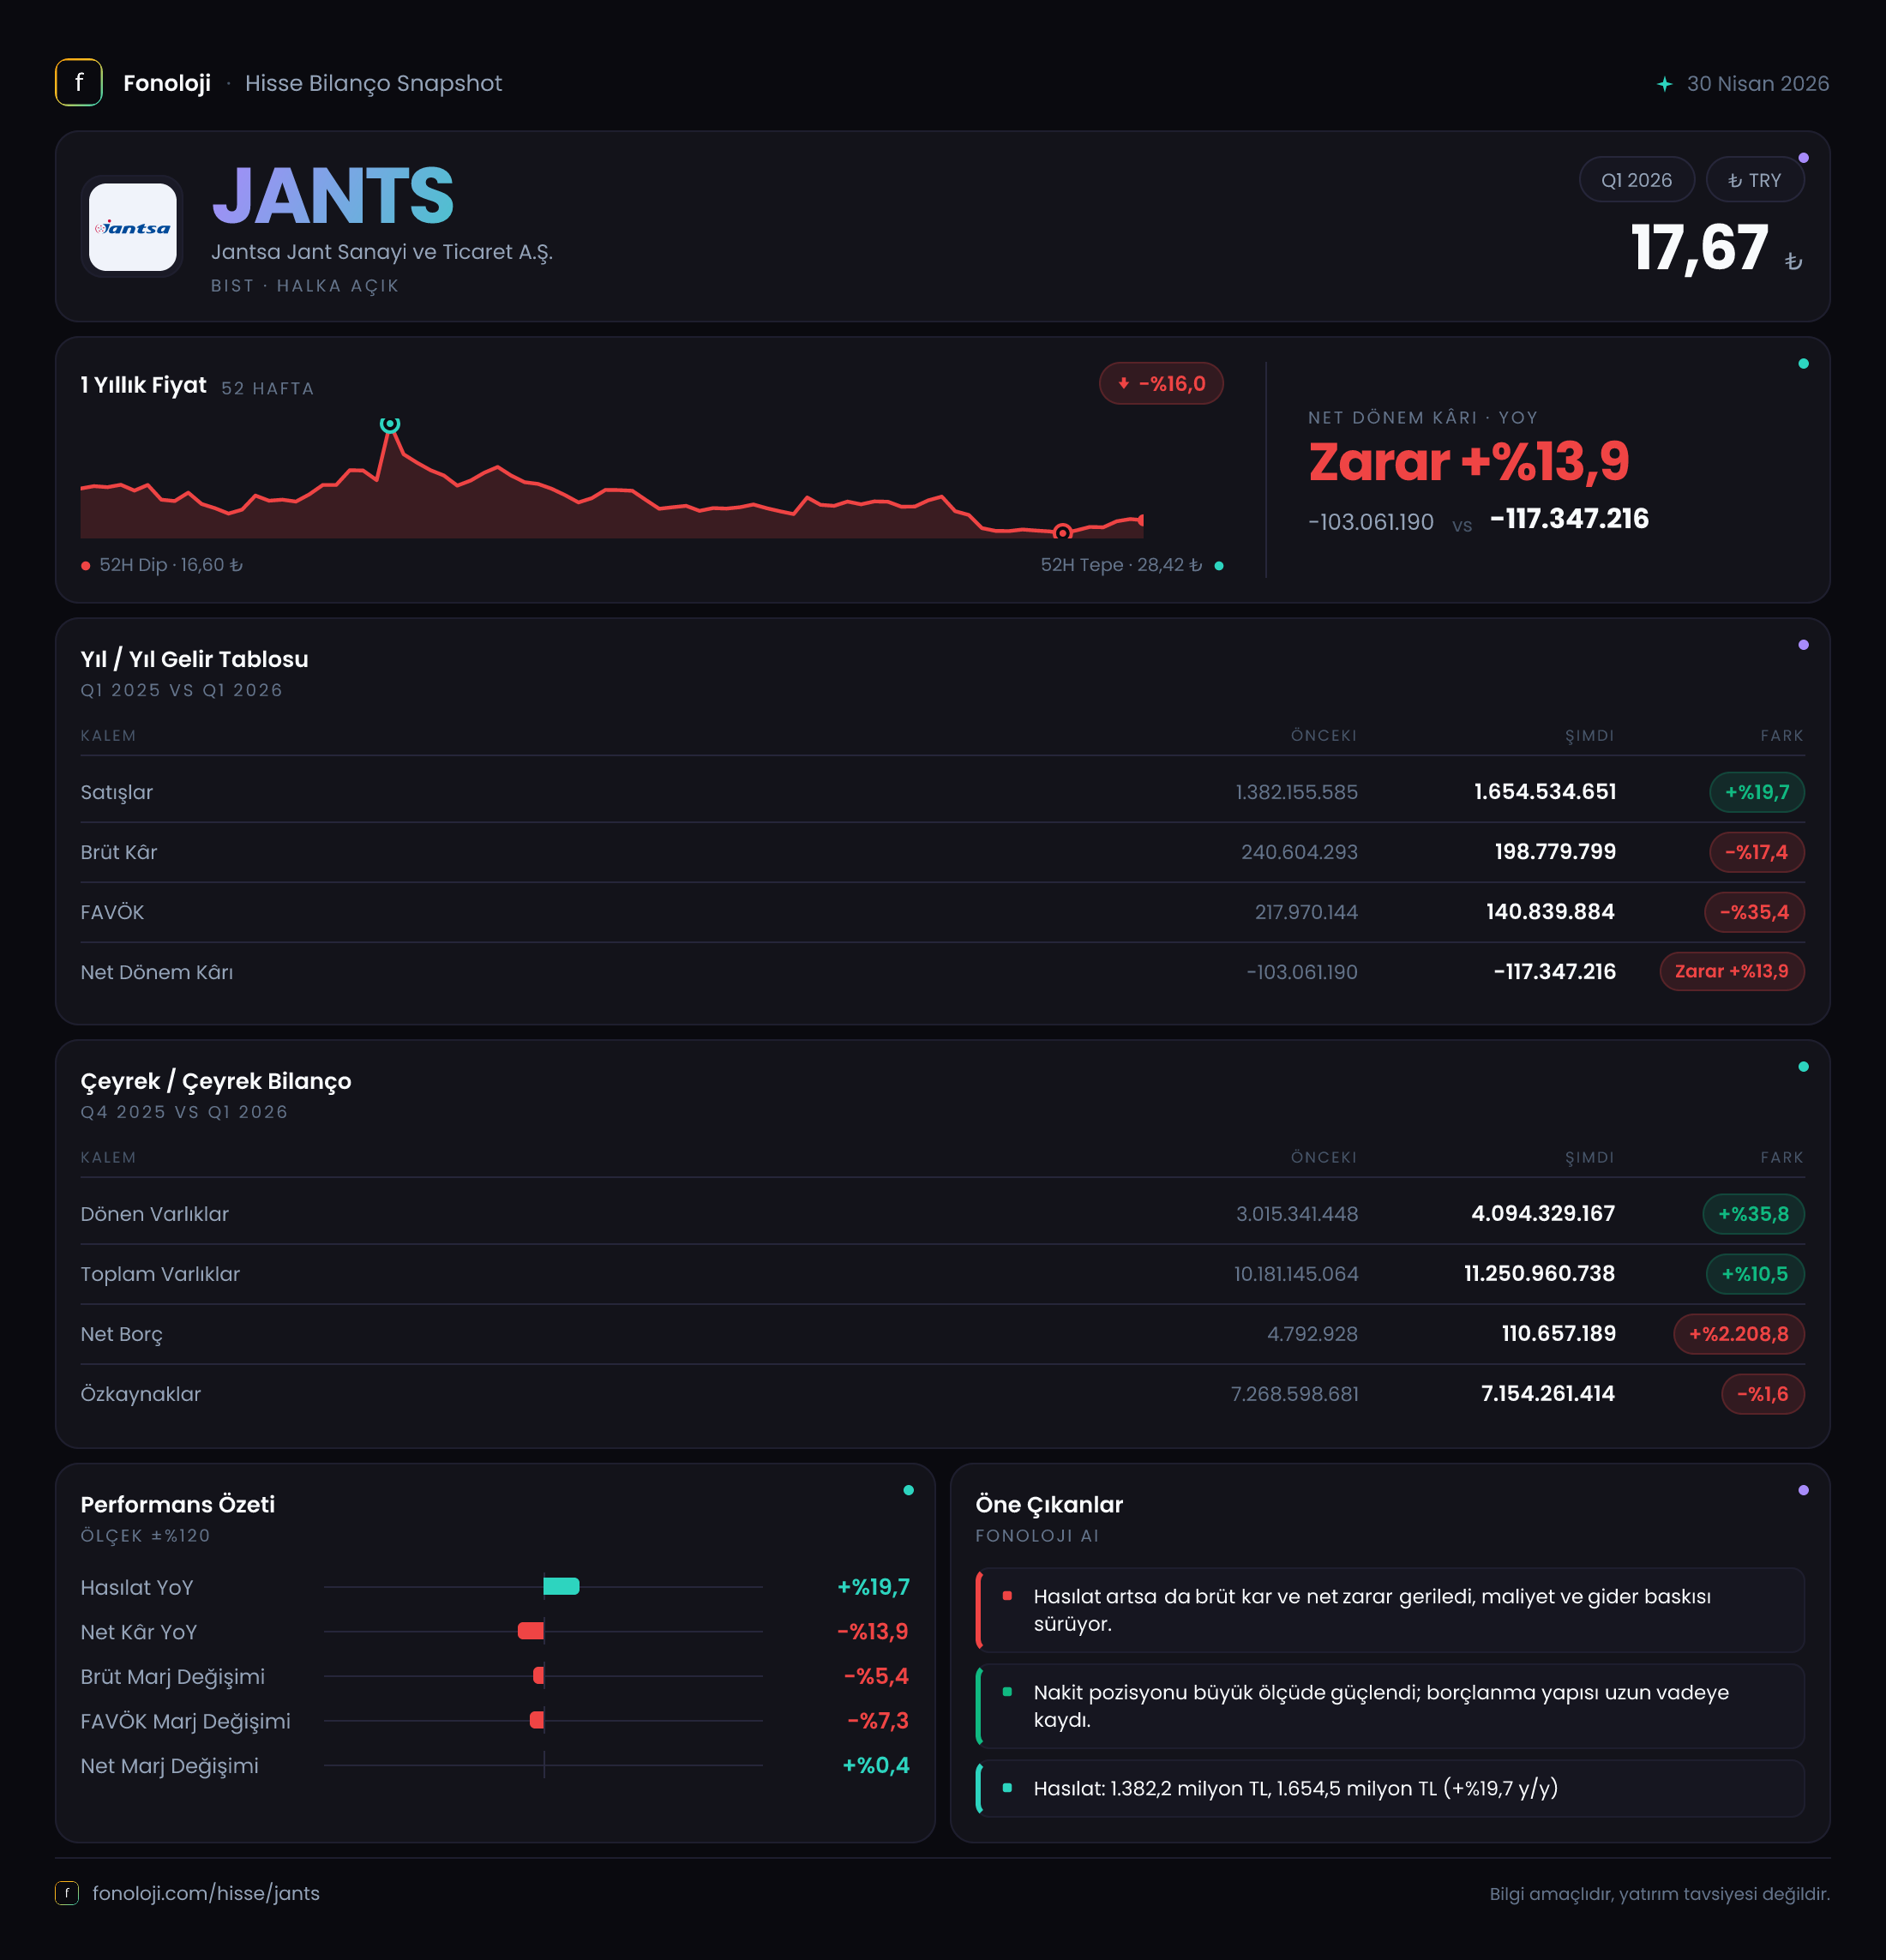
Task: Click the teal bullet on Hasılat highlight
Action: [1007, 1788]
